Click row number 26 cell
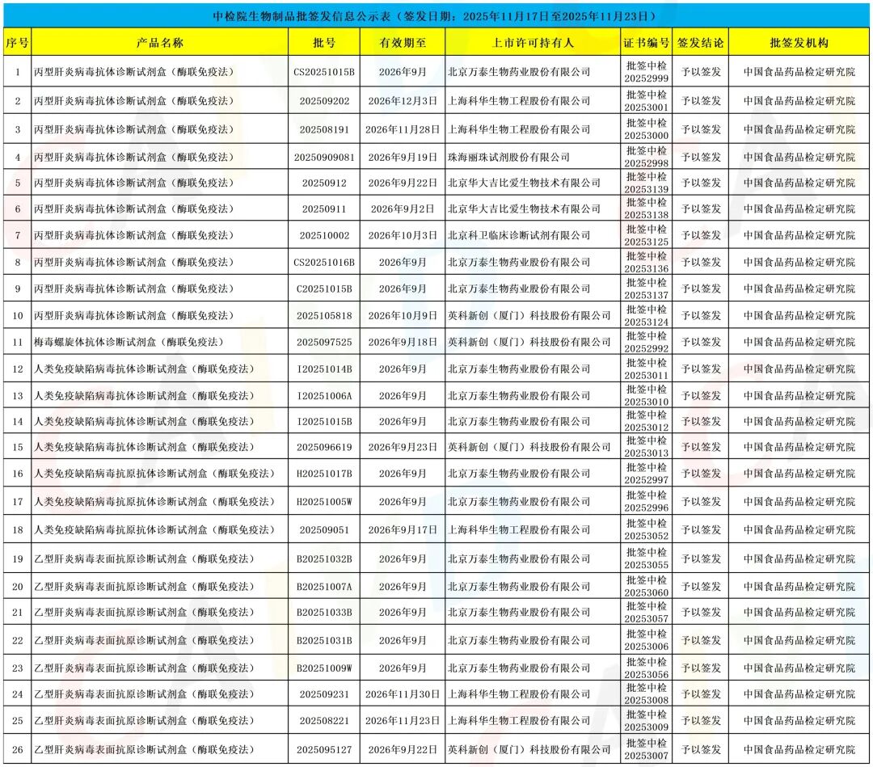Image resolution: width=873 pixels, height=767 pixels. pos(17,750)
